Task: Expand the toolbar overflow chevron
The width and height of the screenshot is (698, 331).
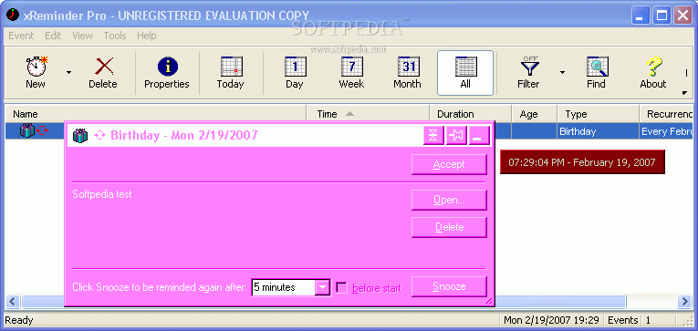Action: pos(684,92)
